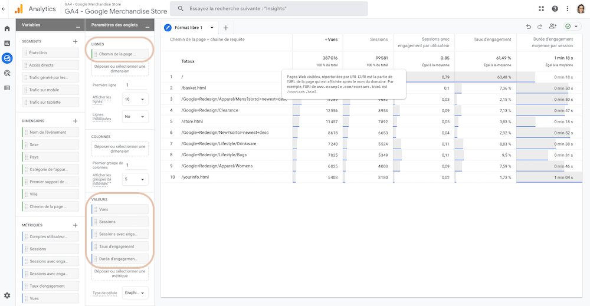
Task: Open the Explore icon in sidebar
Action: pyautogui.click(x=7, y=58)
